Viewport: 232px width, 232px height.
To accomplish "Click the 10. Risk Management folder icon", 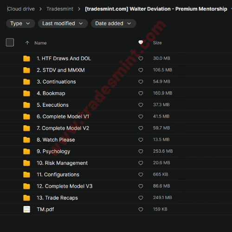I will pos(26,163).
